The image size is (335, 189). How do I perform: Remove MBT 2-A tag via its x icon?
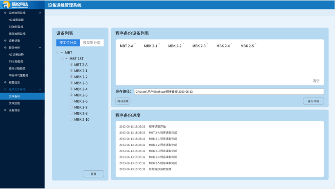coord(135,44)
